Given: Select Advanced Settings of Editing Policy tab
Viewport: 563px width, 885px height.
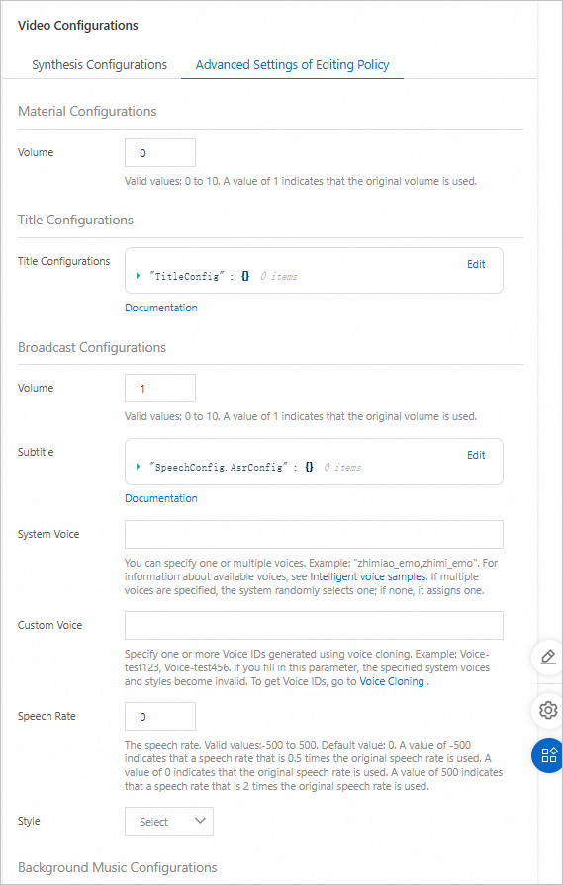Looking at the screenshot, I should 292,65.
